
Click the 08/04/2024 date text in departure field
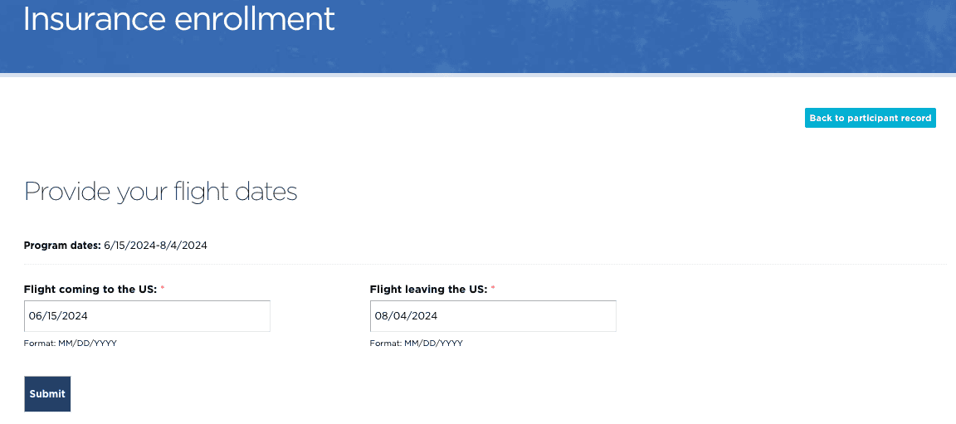coord(406,316)
